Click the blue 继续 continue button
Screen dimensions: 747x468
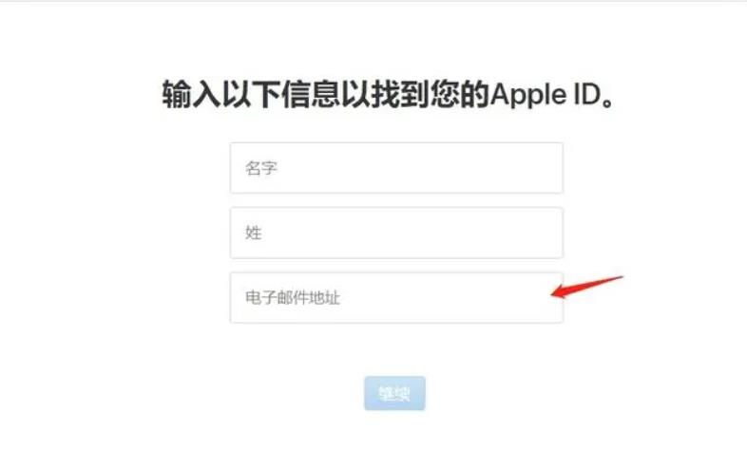click(x=394, y=393)
